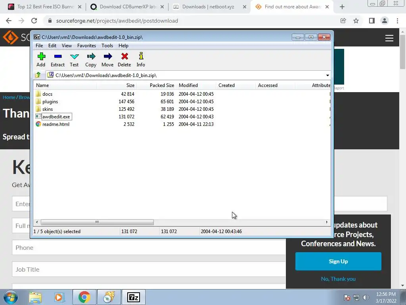The image size is (406, 305).
Task: Click the '147 456' size of plugins
Action: (126, 102)
